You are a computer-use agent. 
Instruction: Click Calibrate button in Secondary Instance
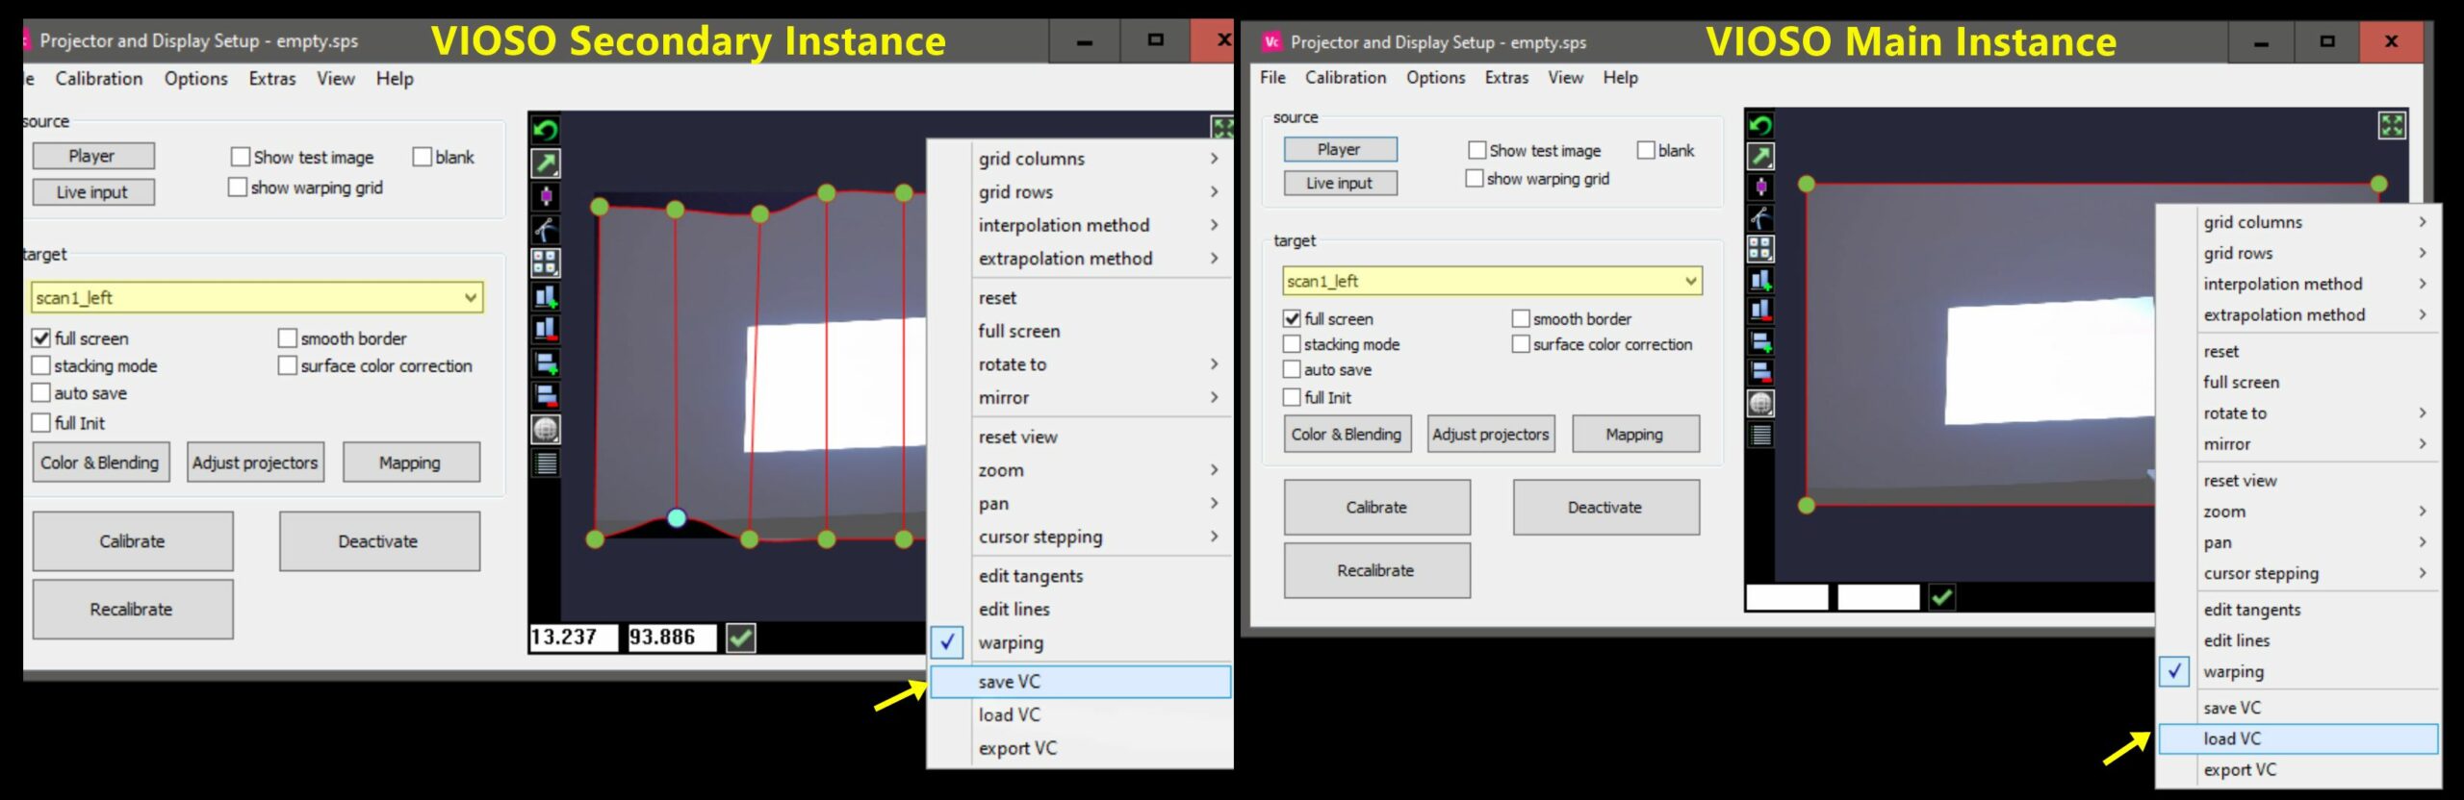[133, 541]
